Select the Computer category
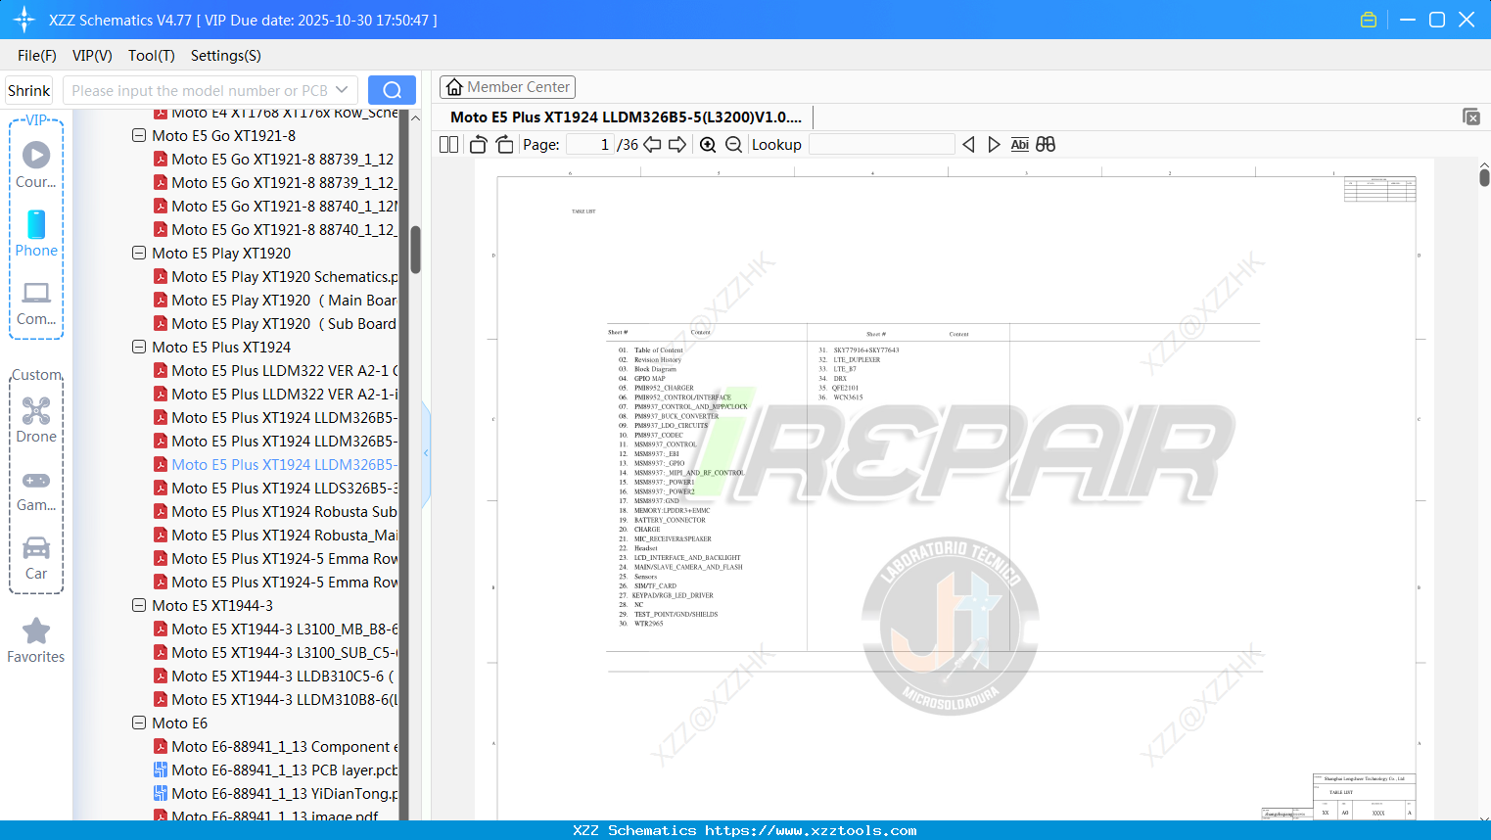1491x840 pixels. coord(36,303)
